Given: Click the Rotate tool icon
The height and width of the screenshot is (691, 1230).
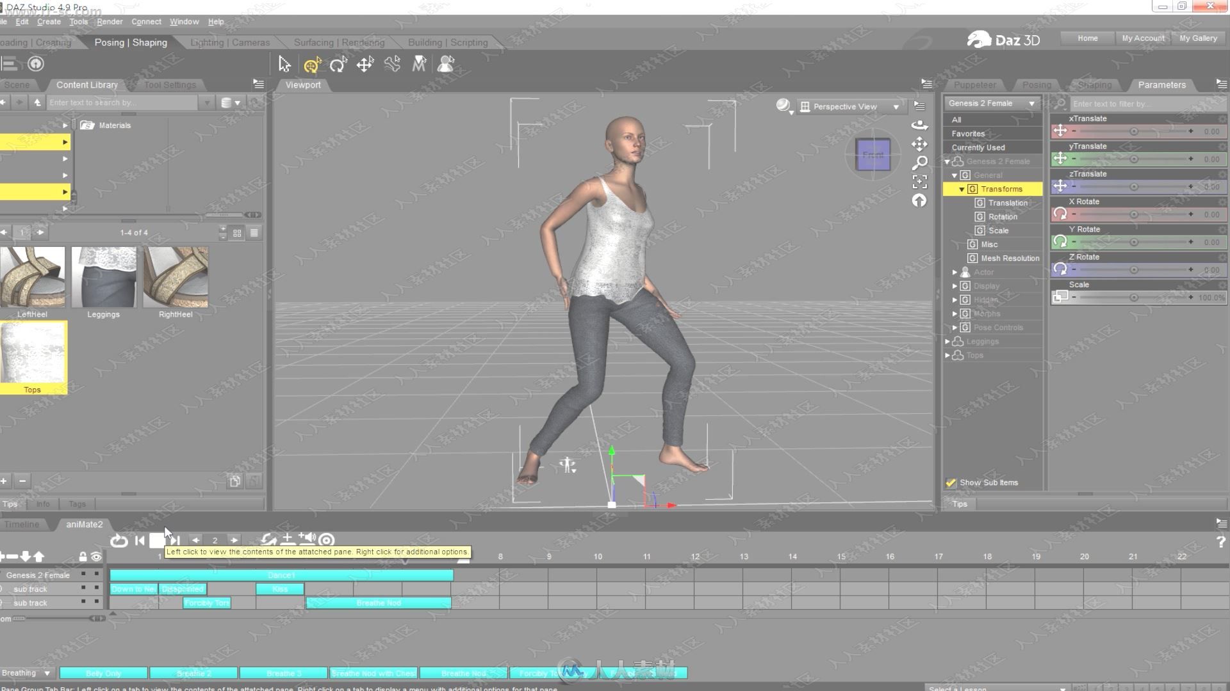Looking at the screenshot, I should point(338,64).
